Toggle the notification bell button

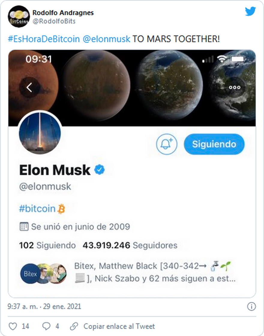(x=167, y=144)
